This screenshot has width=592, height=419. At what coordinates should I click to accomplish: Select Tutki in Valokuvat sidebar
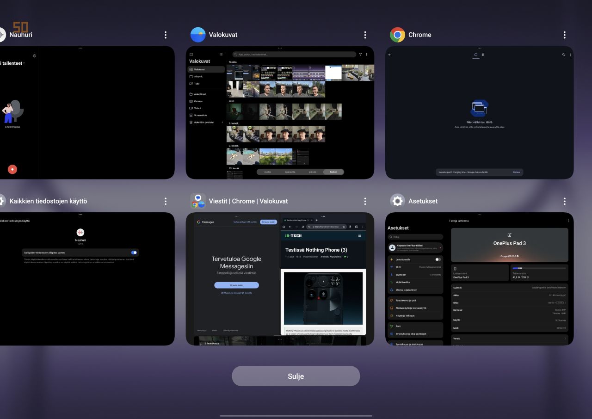point(206,84)
